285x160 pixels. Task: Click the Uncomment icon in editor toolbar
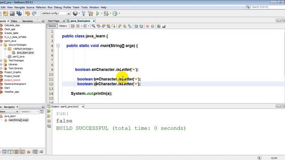164,26
